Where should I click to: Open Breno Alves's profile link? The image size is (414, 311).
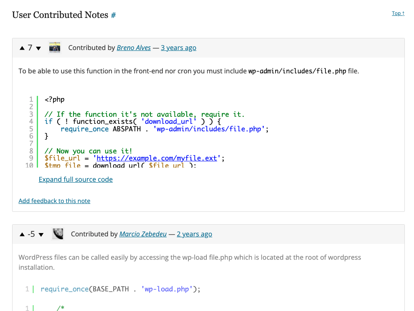pyautogui.click(x=134, y=48)
